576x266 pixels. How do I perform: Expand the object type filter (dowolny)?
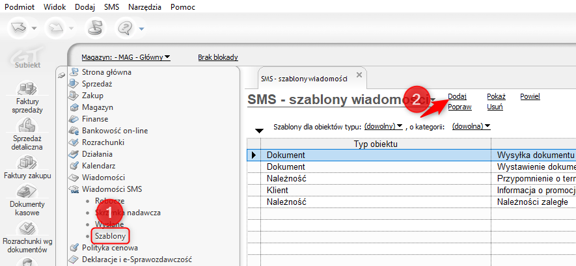pyautogui.click(x=384, y=126)
